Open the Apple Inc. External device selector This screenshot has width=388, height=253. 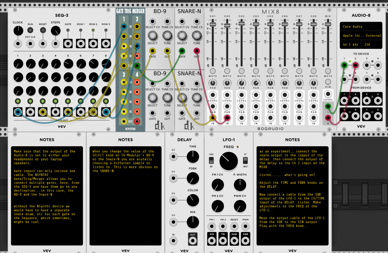coord(361,36)
